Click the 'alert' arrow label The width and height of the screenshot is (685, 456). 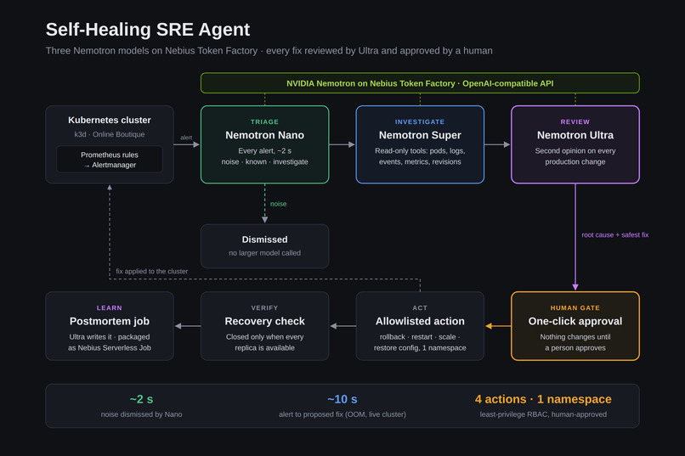coord(186,138)
